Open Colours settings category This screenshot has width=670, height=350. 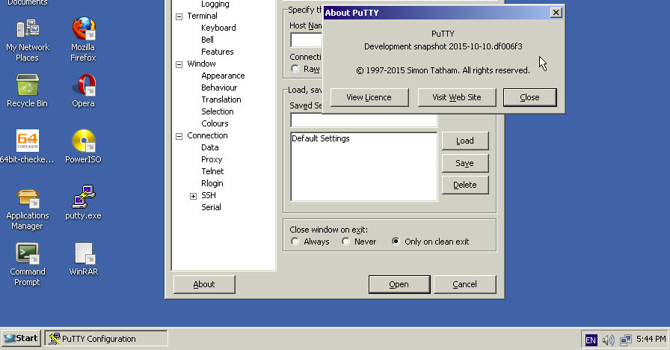click(x=215, y=123)
